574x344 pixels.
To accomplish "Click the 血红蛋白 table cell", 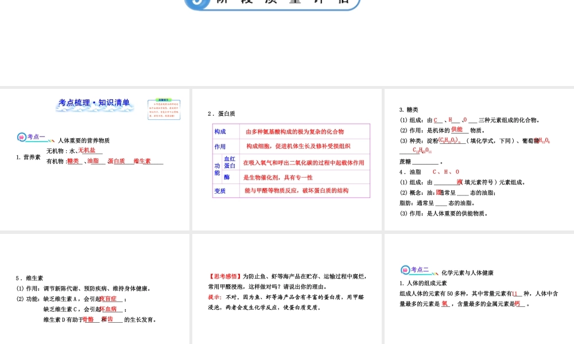I will coord(230,162).
